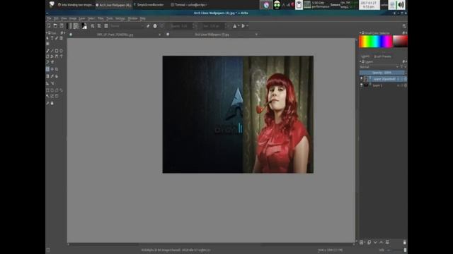
Task: Select the Elliptical Selection tool
Action: pyautogui.click(x=52, y=90)
